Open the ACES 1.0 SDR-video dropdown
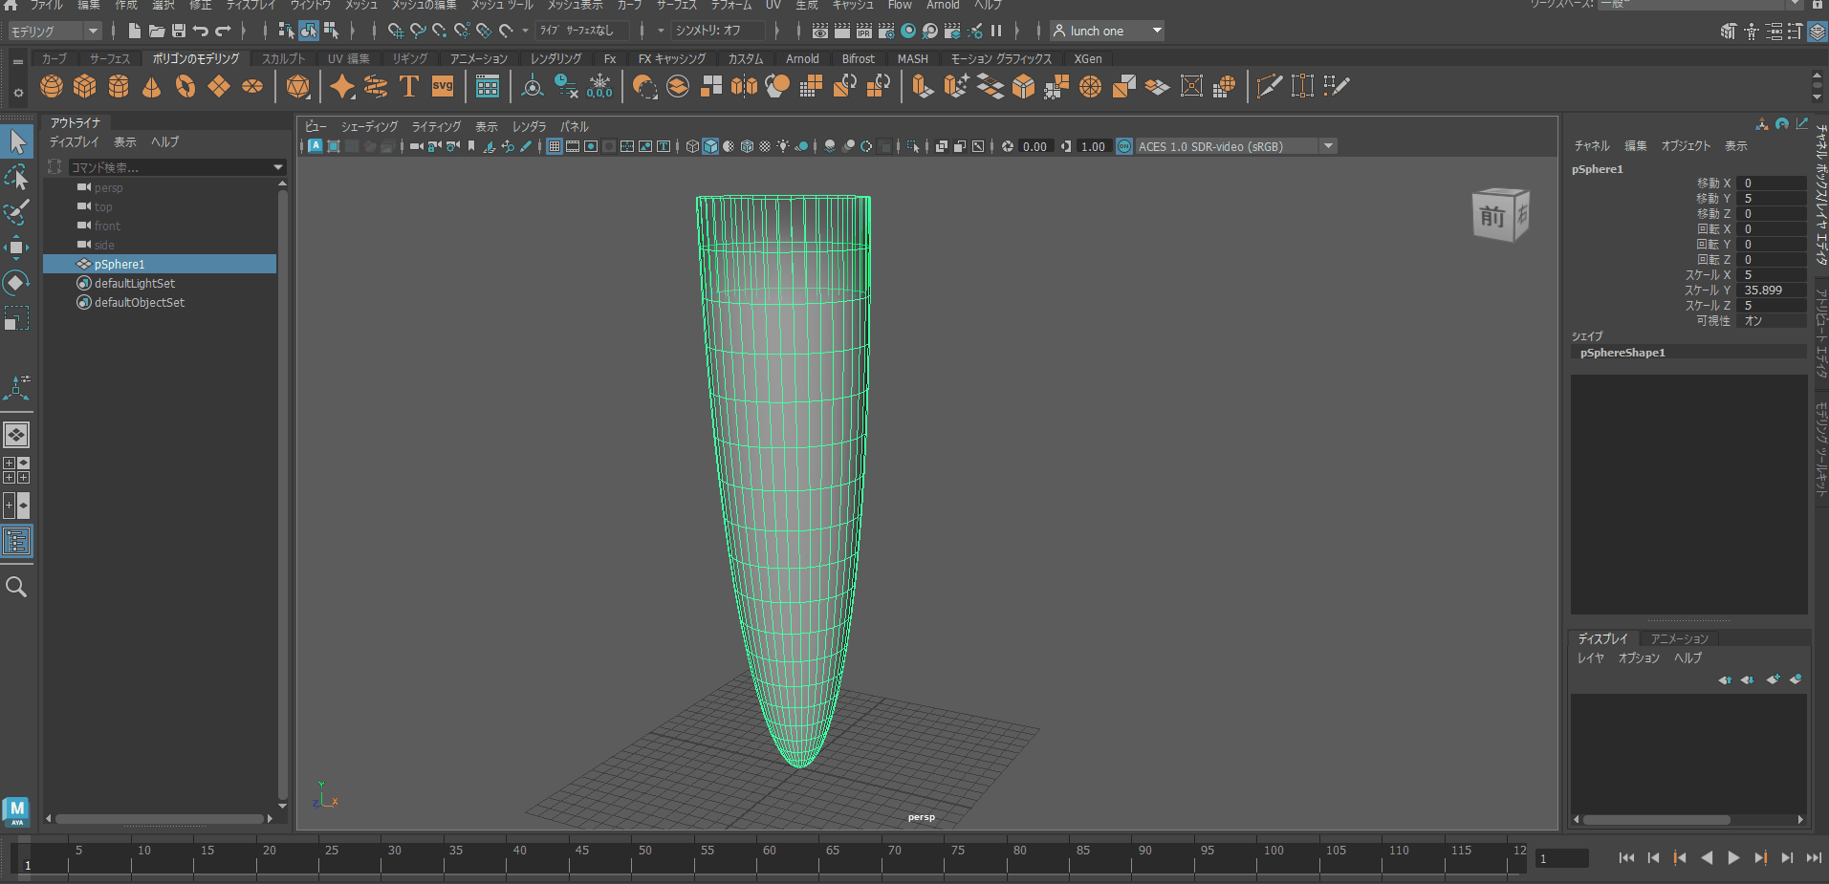 [x=1328, y=146]
